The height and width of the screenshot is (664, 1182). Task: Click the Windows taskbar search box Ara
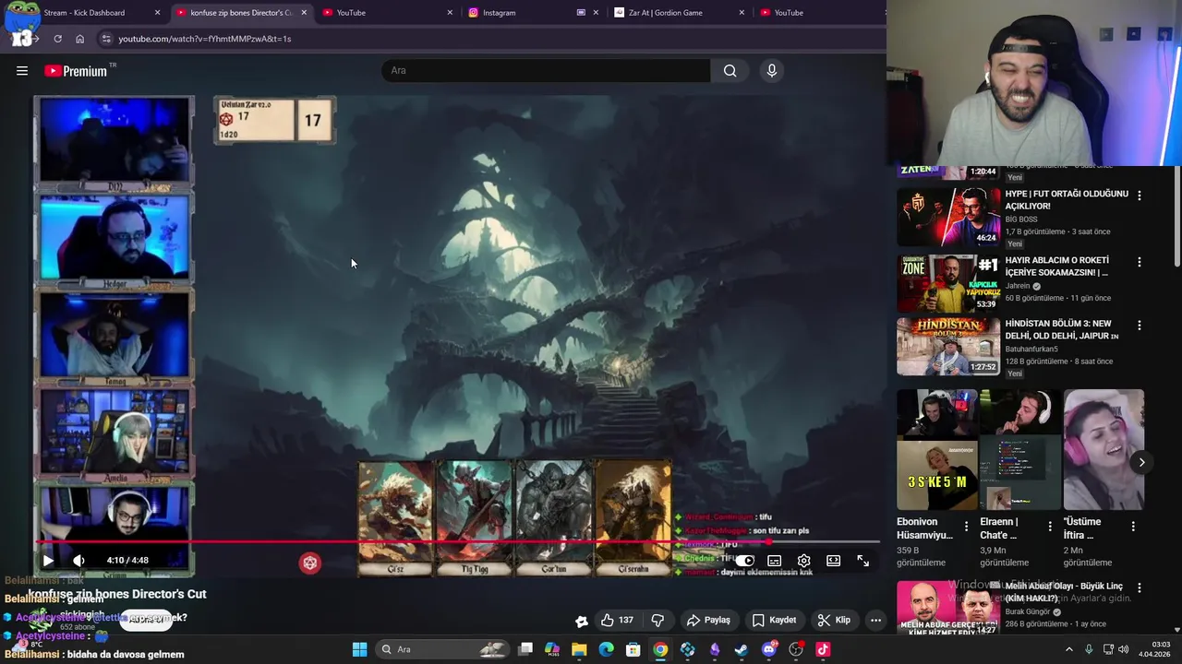(x=443, y=649)
